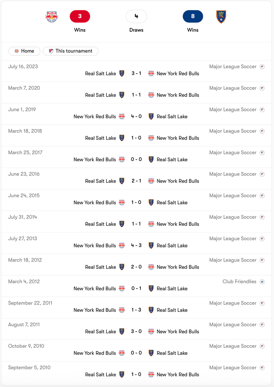
Task: Open New York Red Bulls in June 24, 2015 match
Action: 95,202
